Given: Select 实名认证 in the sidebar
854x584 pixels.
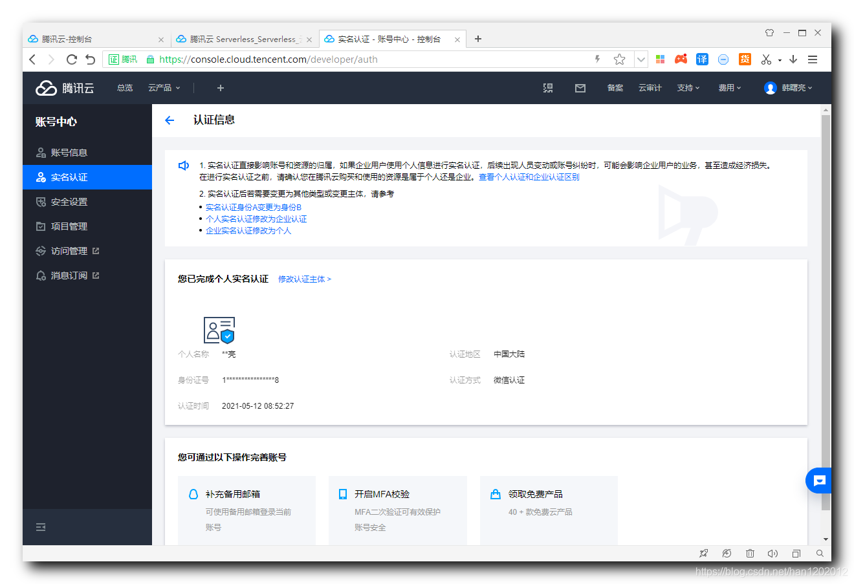Looking at the screenshot, I should (x=87, y=177).
